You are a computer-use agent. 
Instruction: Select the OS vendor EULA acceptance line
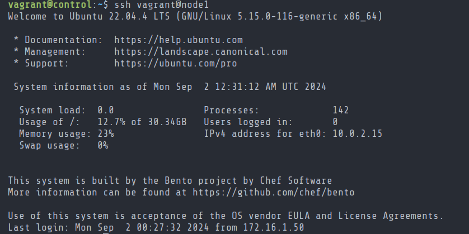226,216
